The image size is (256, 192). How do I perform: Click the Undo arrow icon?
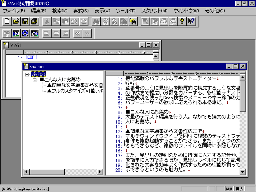[74, 21]
